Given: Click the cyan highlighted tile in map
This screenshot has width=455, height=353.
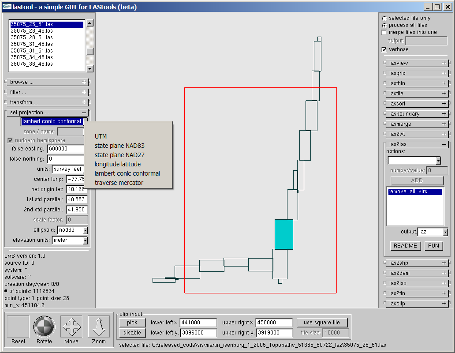Looking at the screenshot, I should pyautogui.click(x=284, y=235).
